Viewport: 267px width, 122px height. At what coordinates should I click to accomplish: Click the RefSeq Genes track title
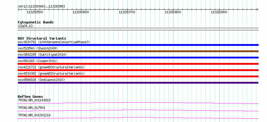30,97
